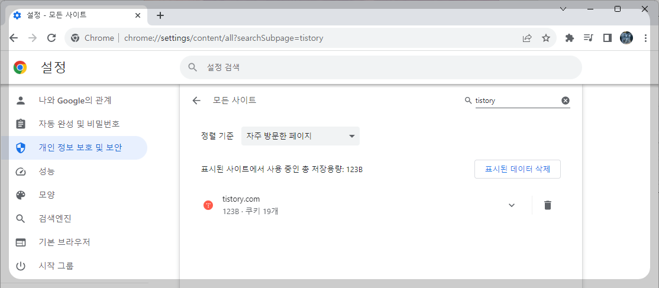
Task: Click 표시된 데이터 삭제 button
Action: point(518,169)
